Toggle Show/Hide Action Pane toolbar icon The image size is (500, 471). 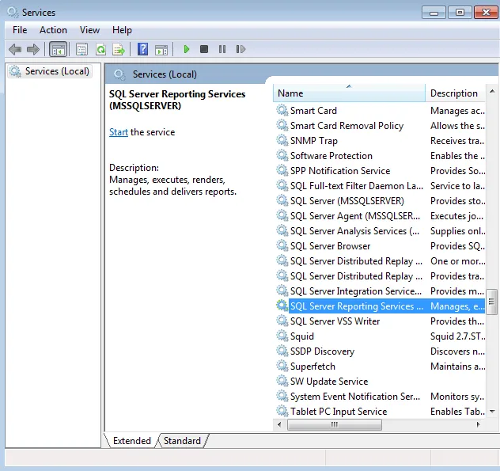pyautogui.click(x=161, y=49)
